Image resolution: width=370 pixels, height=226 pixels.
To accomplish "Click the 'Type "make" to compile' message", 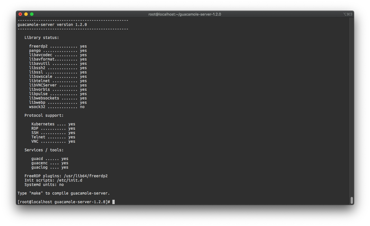I will [64, 193].
